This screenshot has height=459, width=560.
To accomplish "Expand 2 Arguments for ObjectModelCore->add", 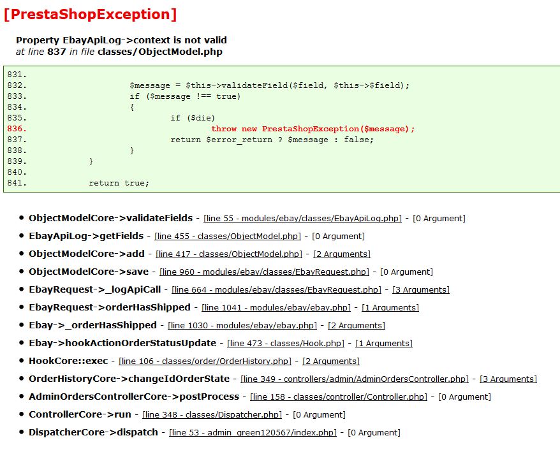I will point(342,254).
